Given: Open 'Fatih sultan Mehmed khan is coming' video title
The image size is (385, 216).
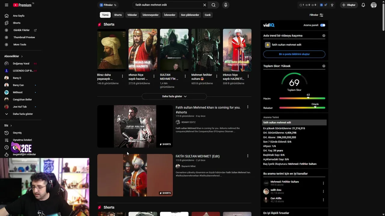Looking at the screenshot, I should (x=208, y=110).
